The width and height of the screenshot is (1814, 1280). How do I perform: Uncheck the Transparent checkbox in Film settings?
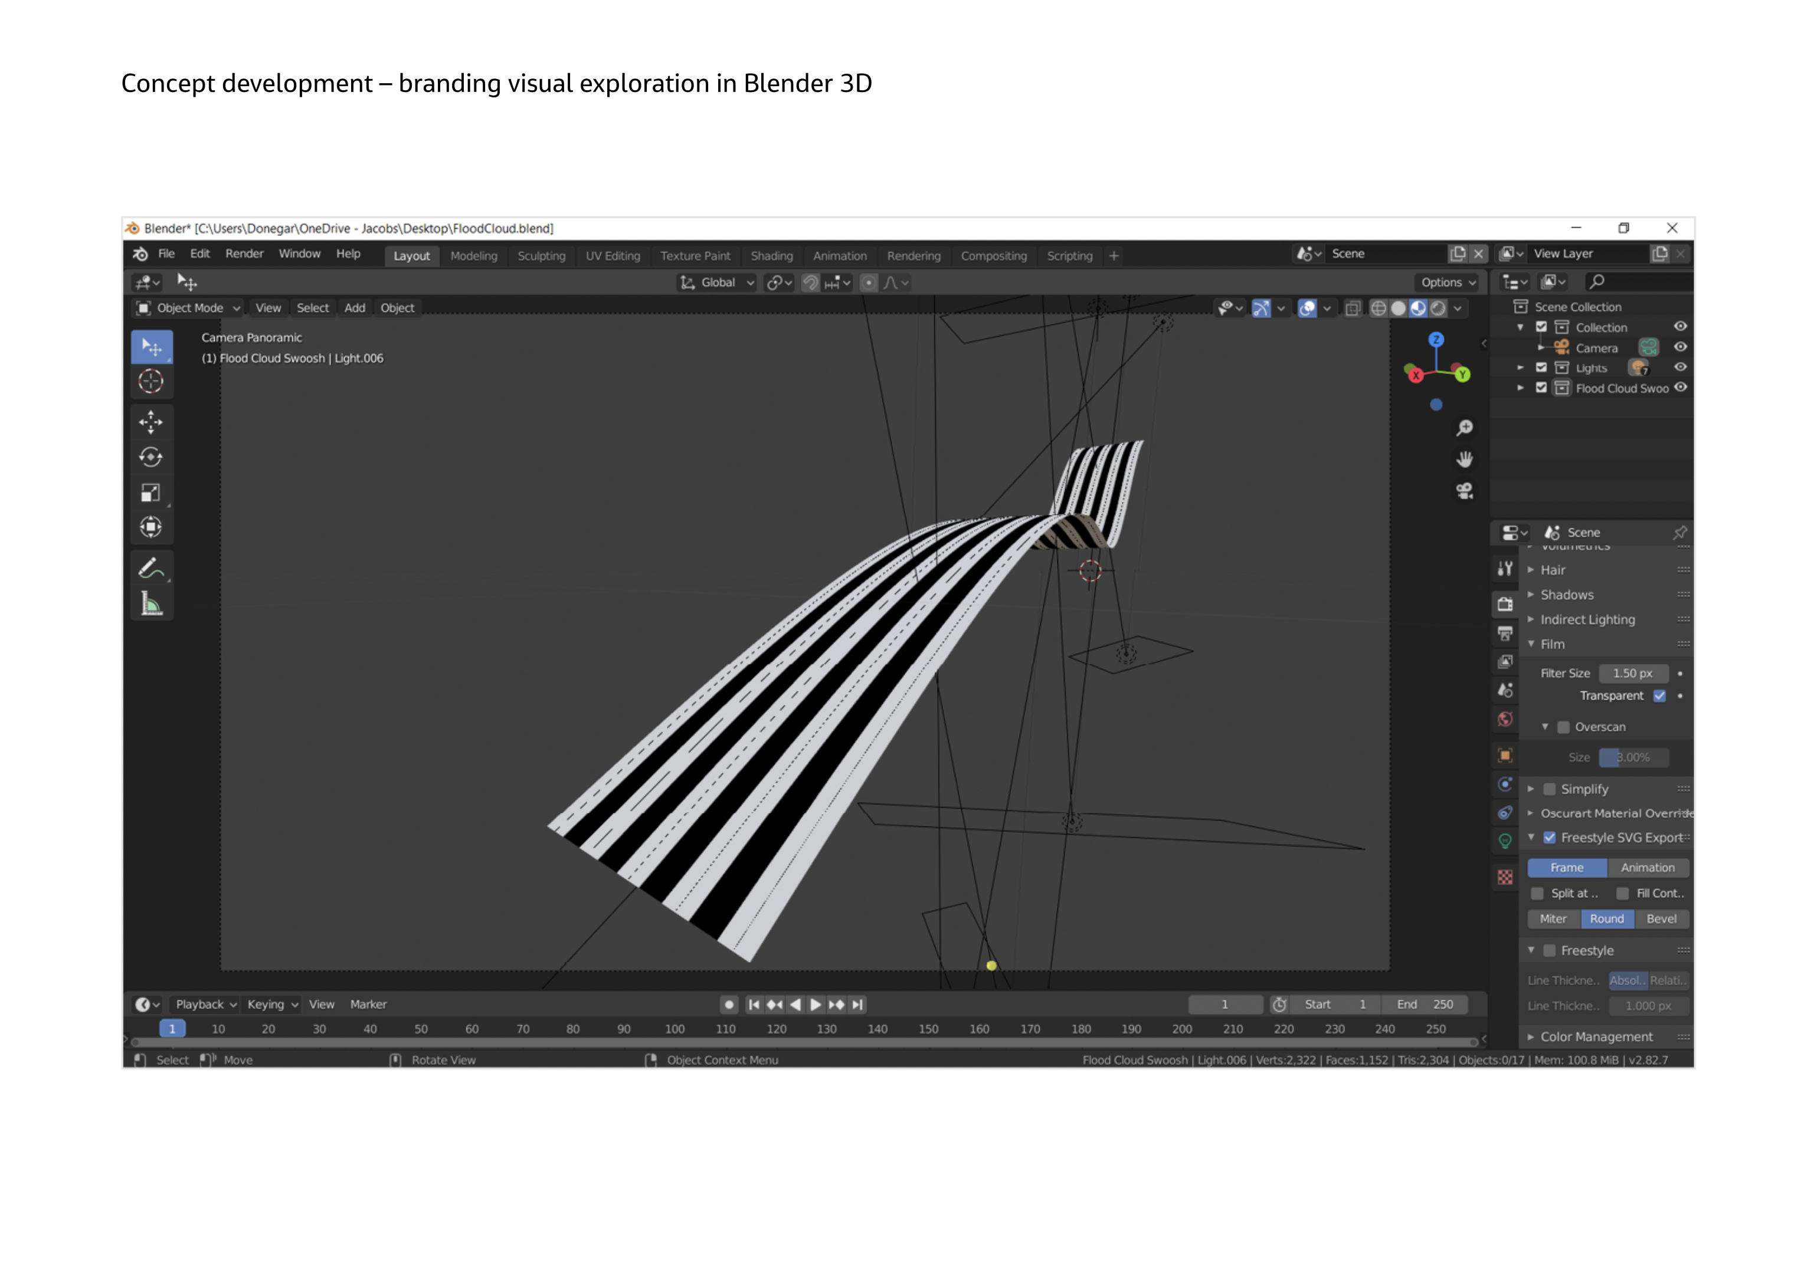[1659, 695]
